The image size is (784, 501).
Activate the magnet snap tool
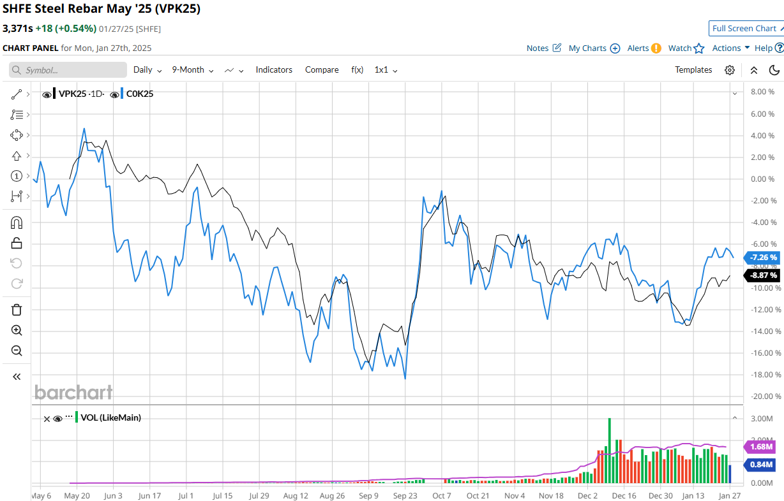click(x=17, y=222)
